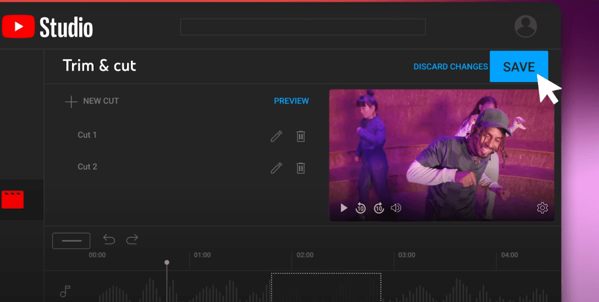Discard changes to the video
The image size is (599, 302).
click(451, 67)
